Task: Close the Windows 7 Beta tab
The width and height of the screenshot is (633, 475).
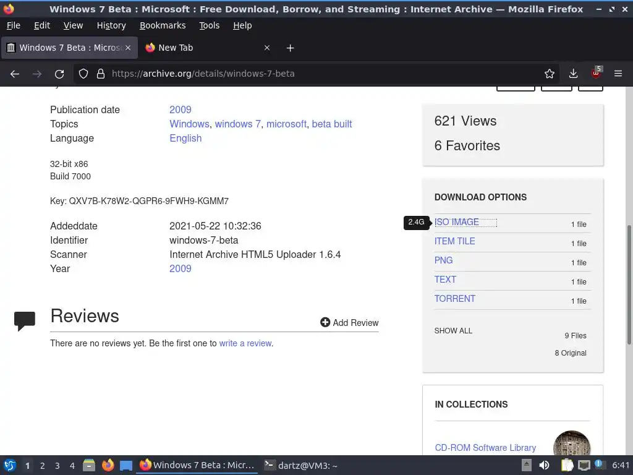Action: [x=128, y=48]
